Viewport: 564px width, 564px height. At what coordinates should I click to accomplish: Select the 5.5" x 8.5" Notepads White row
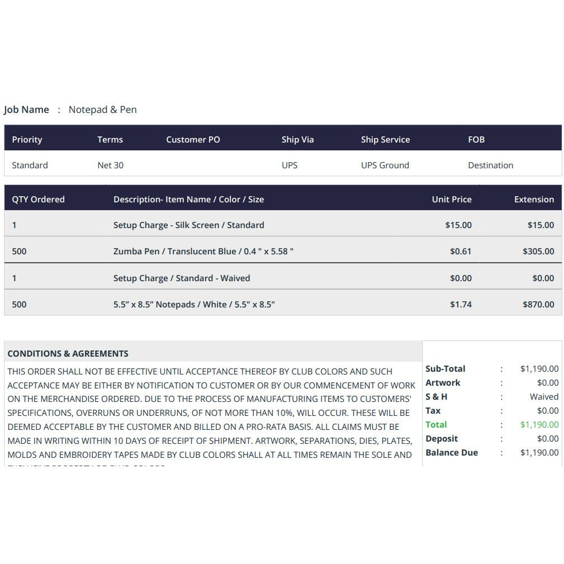point(283,304)
